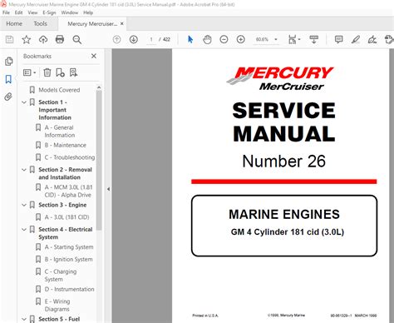This screenshot has height=323, width=394.
Task: Toggle Page Thumbnails sidebar icon
Action: point(8,62)
